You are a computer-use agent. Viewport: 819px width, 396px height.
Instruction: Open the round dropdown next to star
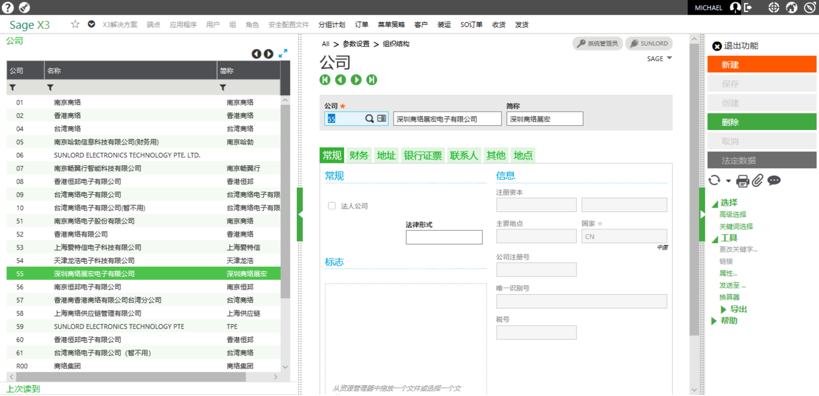91,24
